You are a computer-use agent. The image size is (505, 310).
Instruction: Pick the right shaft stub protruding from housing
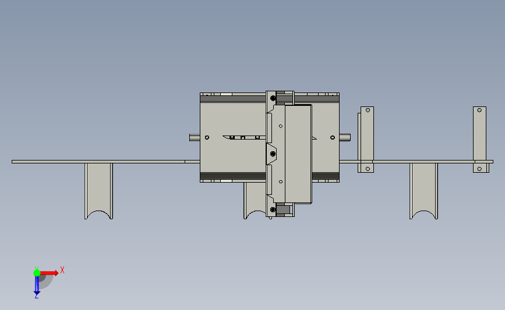(x=345, y=138)
